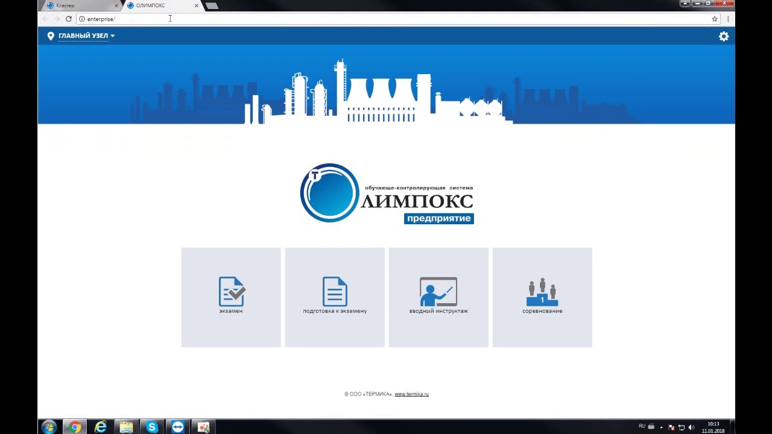This screenshot has width=772, height=434.
Task: Reload the page
Action: pos(69,19)
